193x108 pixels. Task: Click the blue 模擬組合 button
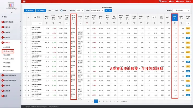[29, 10]
